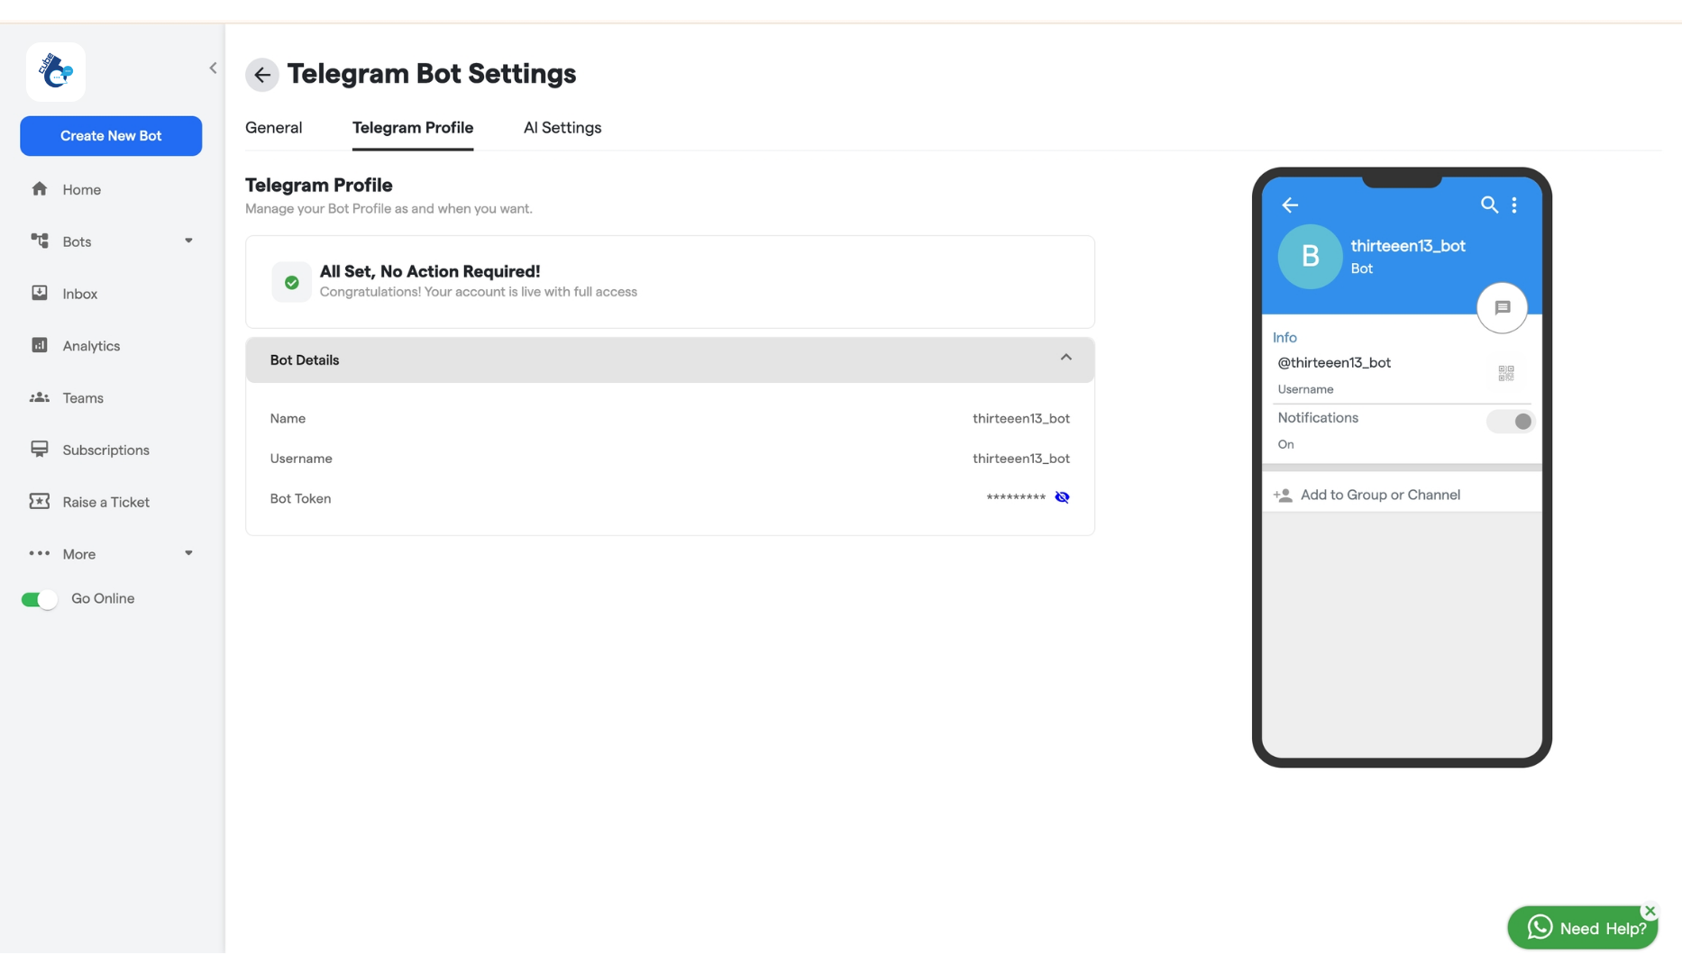The image size is (1682, 973).
Task: Click the Teams people icon
Action: [39, 397]
